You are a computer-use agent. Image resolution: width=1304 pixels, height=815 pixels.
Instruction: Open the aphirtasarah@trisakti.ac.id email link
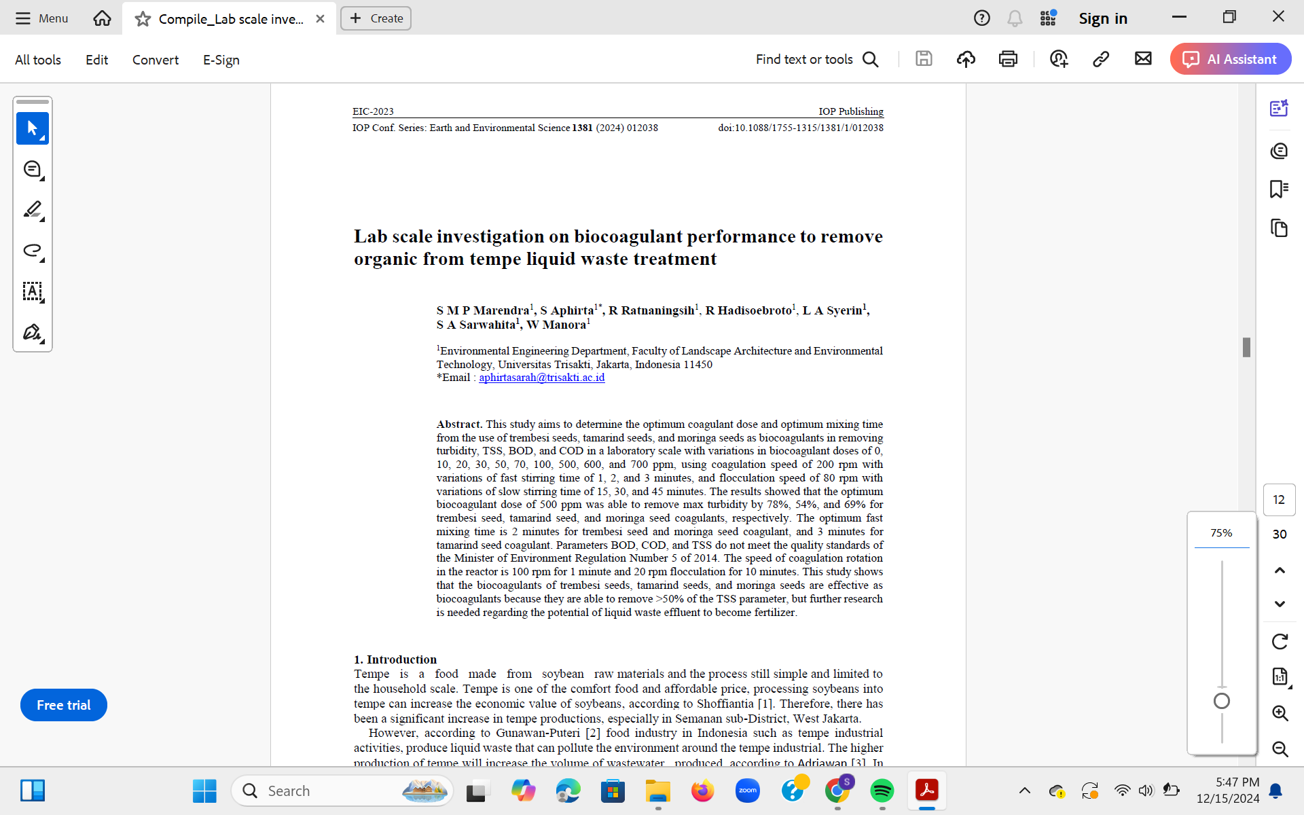click(x=541, y=378)
